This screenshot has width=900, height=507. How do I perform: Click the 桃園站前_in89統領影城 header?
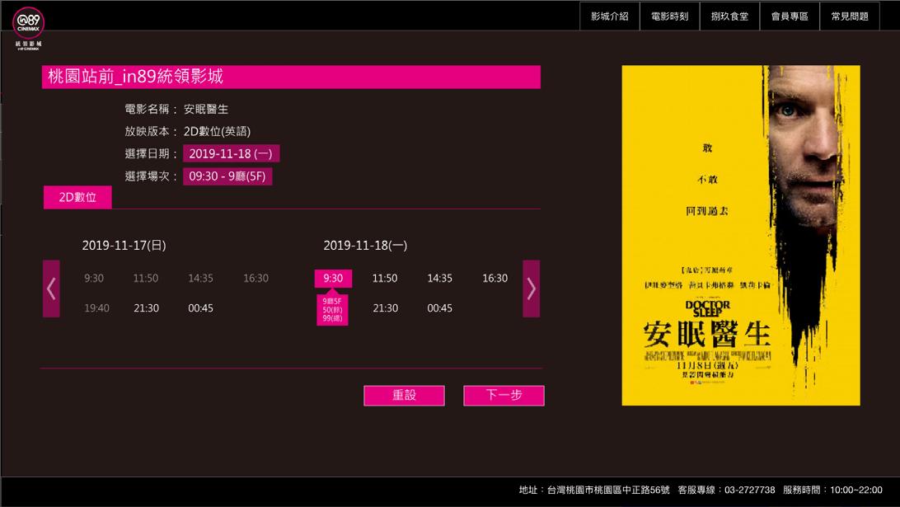click(x=291, y=77)
